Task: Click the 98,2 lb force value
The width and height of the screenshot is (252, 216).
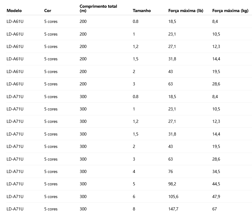Action: pos(172,184)
